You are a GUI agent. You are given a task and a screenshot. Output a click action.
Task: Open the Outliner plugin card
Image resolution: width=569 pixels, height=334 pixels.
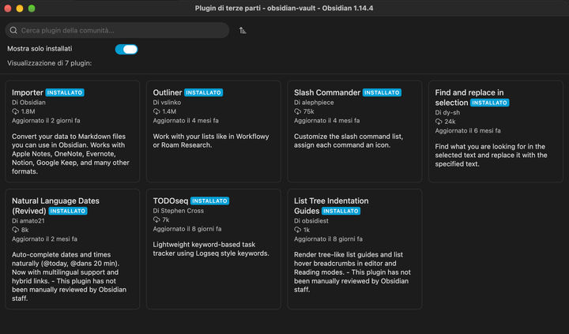[213, 131]
